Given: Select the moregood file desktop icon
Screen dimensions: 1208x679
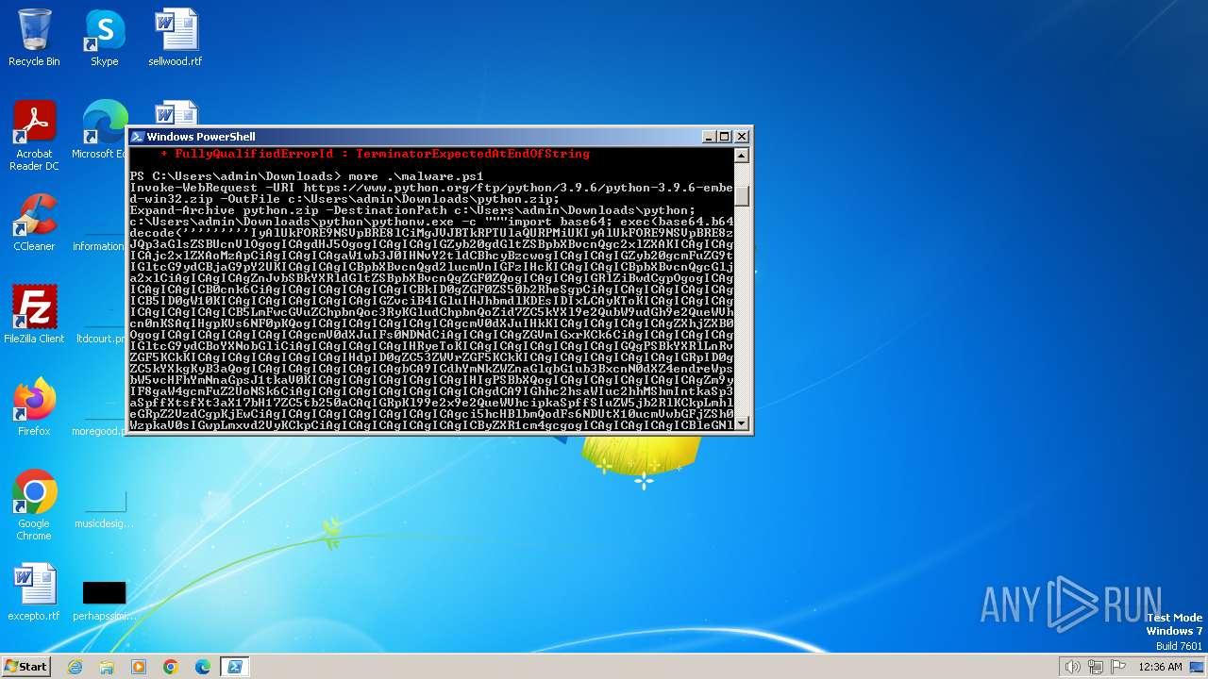Looking at the screenshot, I should (x=99, y=431).
